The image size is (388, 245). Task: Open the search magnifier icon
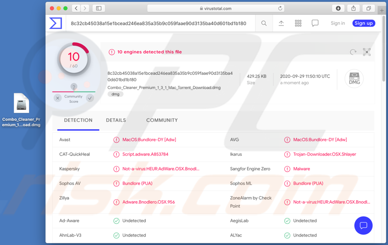[264, 23]
